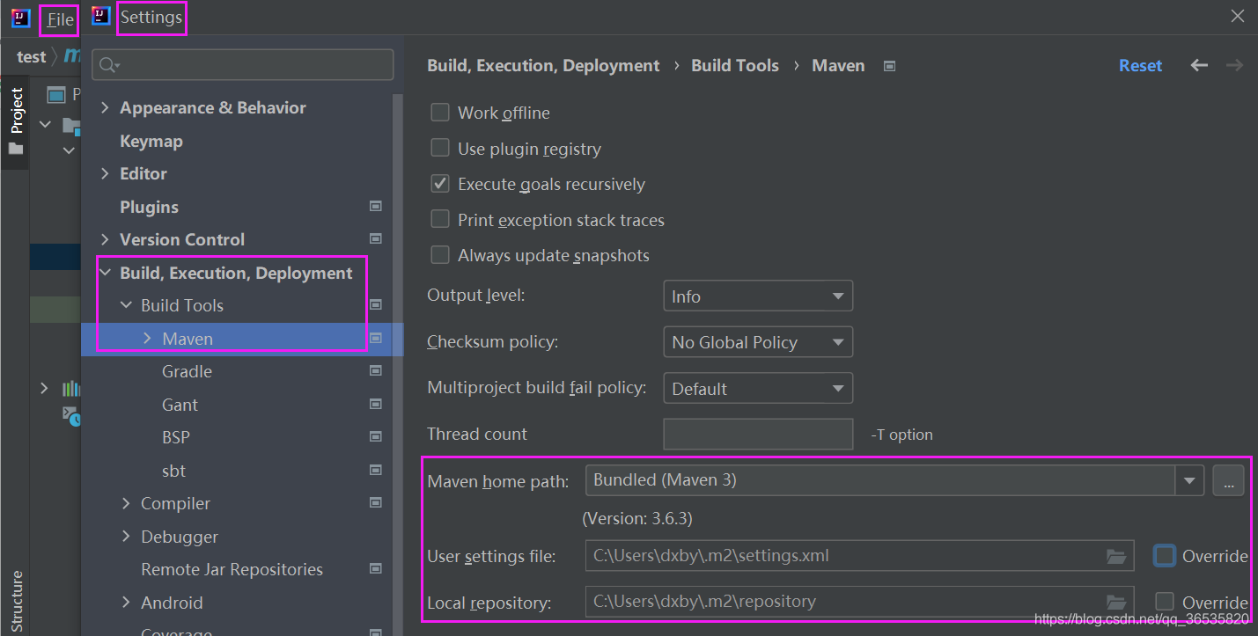Check Override for Local repository
This screenshot has width=1258, height=636.
[1165, 601]
